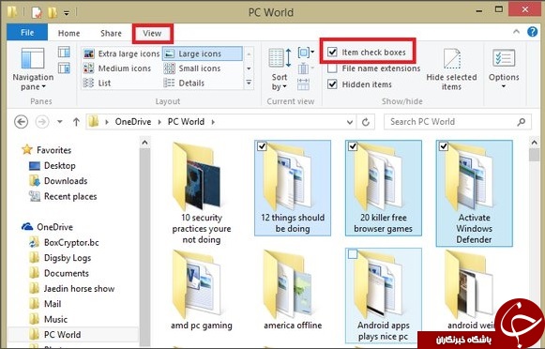Uncheck the 12 things should be doing folder
The height and width of the screenshot is (349, 545).
[x=262, y=146]
